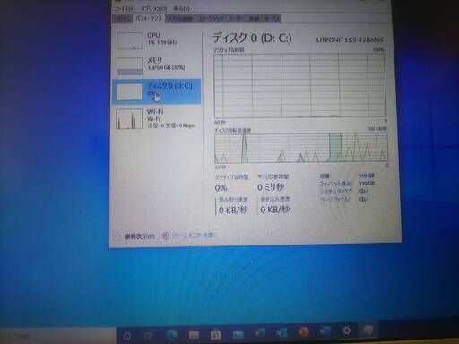Select ディスク 0 (D: C:) in the sidebar
The width and height of the screenshot is (459, 344).
(157, 91)
